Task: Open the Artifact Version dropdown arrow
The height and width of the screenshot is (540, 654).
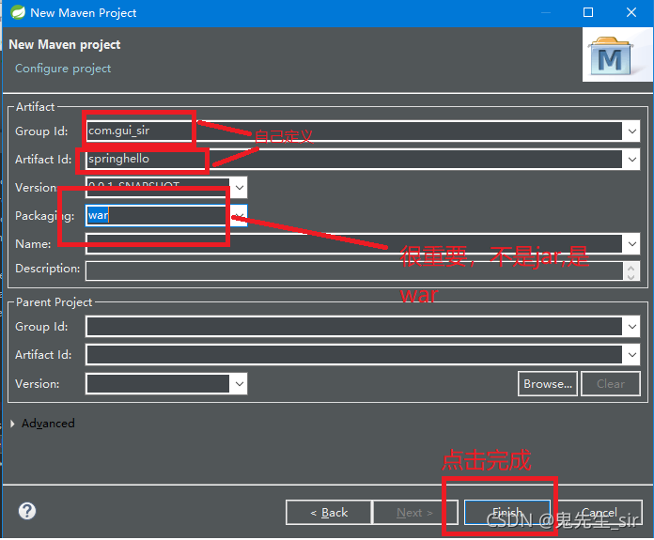Action: pyautogui.click(x=240, y=188)
